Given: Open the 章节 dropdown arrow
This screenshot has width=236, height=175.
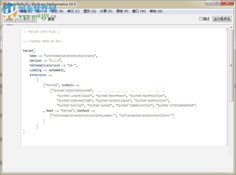Looking at the screenshot, I should point(34,19).
